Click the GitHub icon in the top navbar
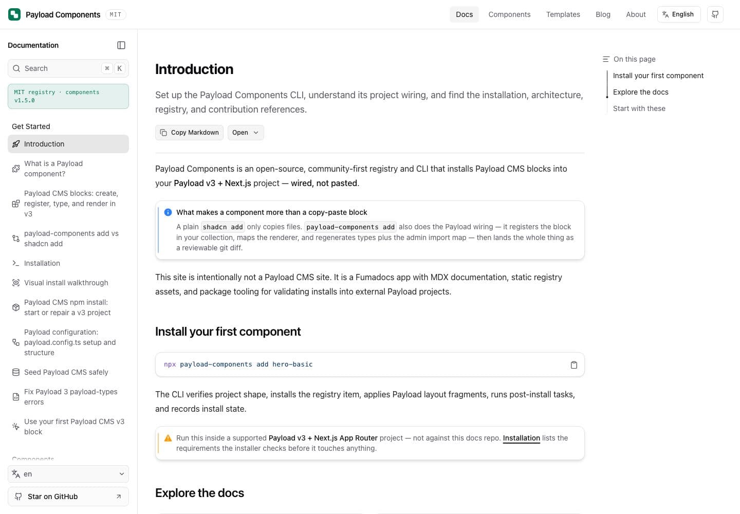Image resolution: width=740 pixels, height=514 pixels. (715, 14)
